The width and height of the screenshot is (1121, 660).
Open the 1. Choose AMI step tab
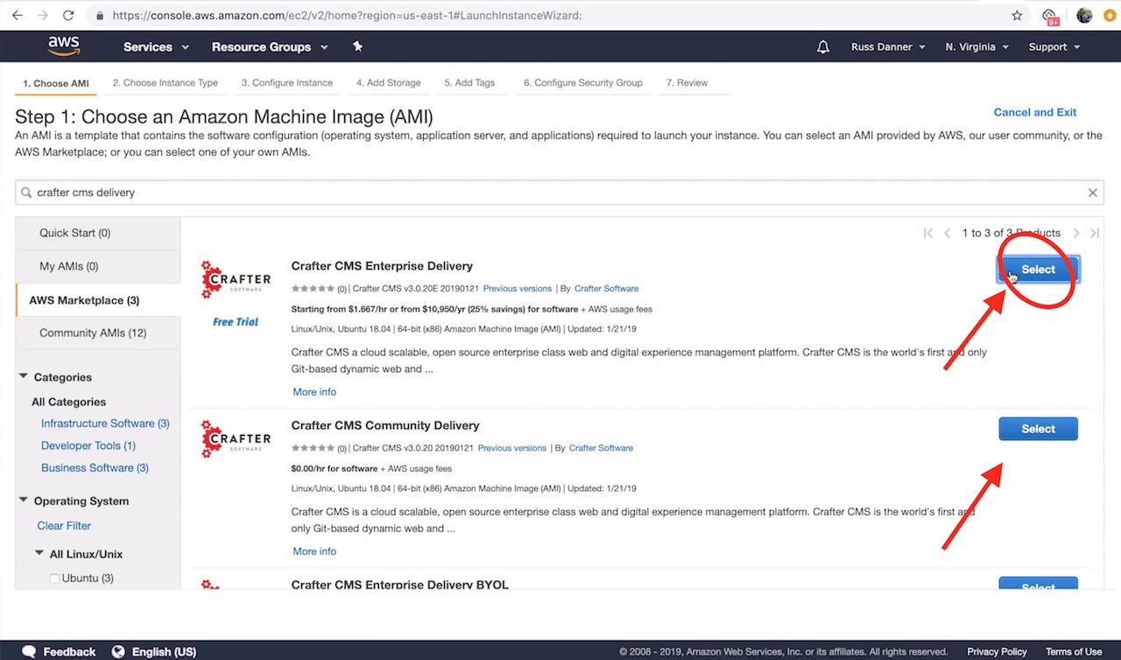(56, 84)
